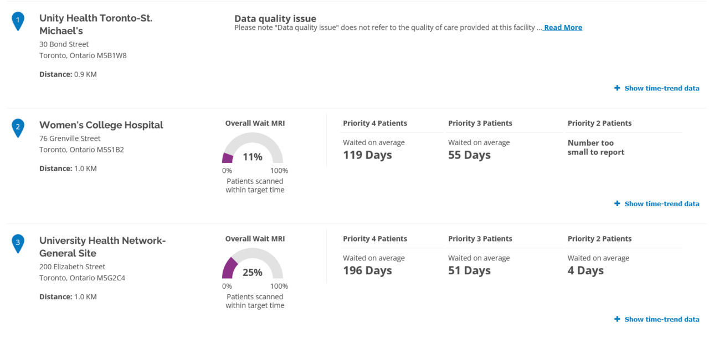The image size is (709, 338).
Task: Click plus icon for St. Michael's time-trend
Action: [x=617, y=88]
